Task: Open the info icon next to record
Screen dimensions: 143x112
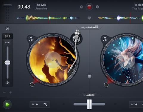Action: (97, 7)
